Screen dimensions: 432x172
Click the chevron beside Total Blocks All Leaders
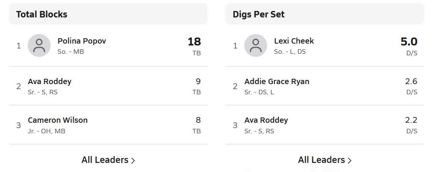[133, 161]
